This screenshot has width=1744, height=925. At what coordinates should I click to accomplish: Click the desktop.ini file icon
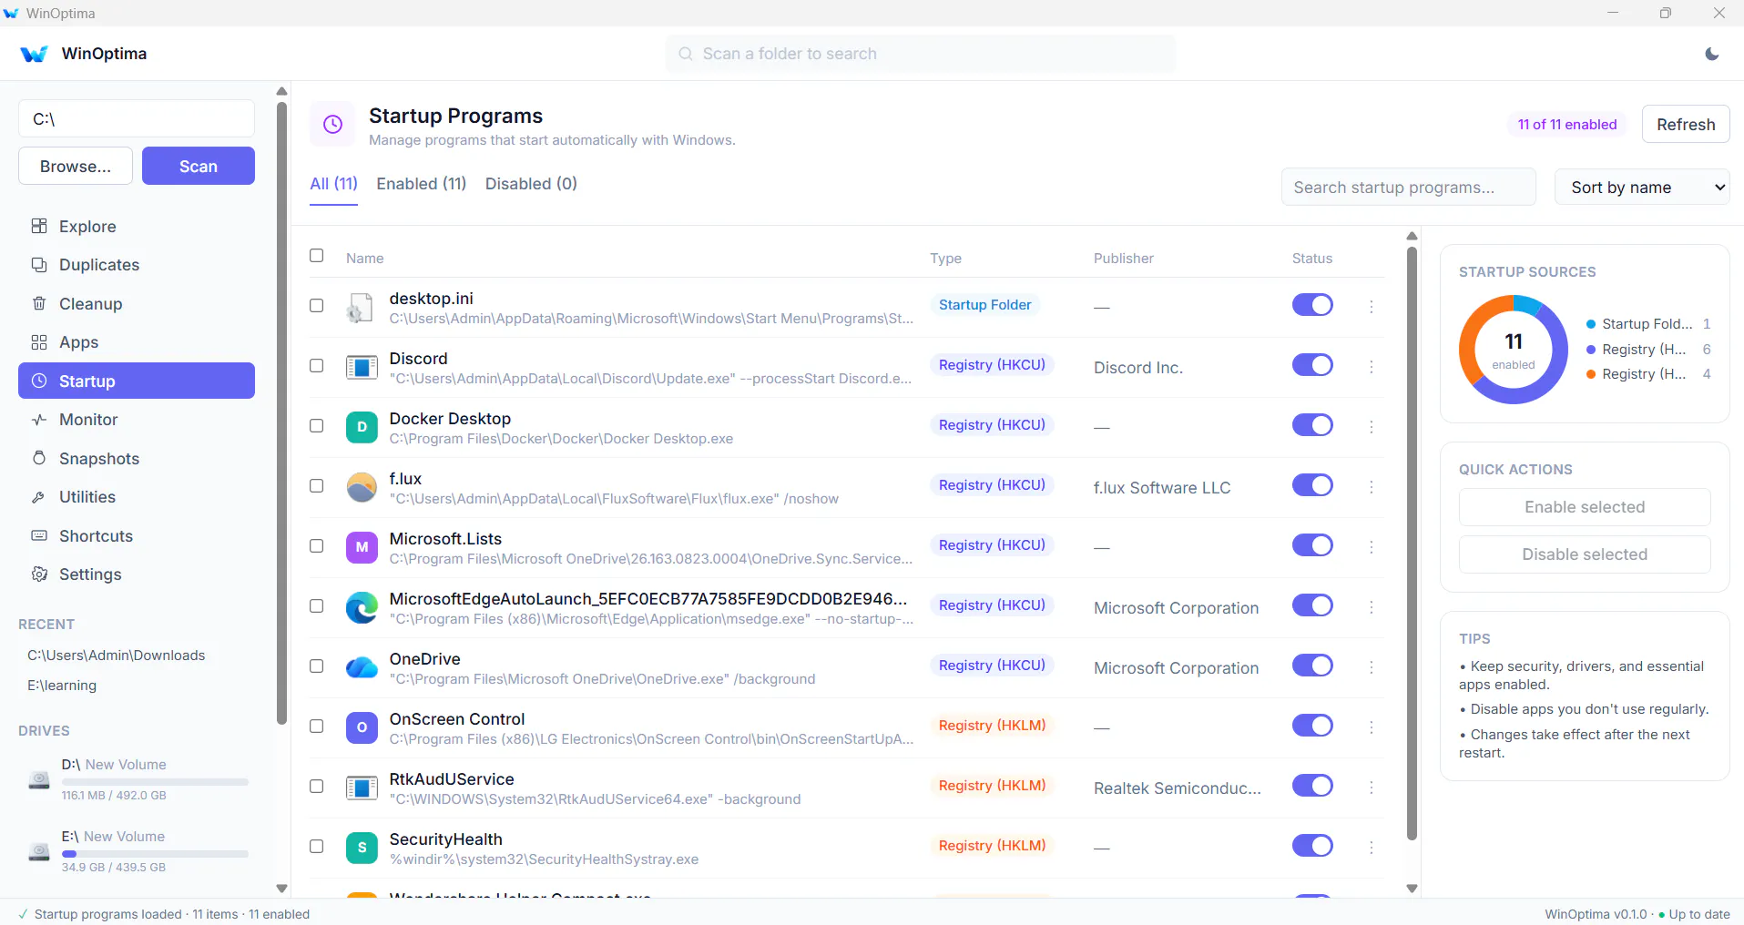[x=362, y=308]
